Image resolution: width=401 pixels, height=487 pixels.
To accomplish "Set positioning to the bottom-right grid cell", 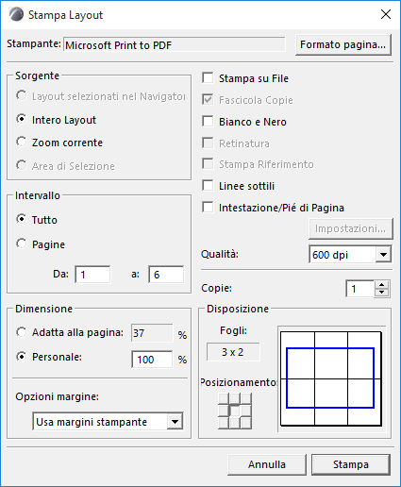I will tap(246, 423).
